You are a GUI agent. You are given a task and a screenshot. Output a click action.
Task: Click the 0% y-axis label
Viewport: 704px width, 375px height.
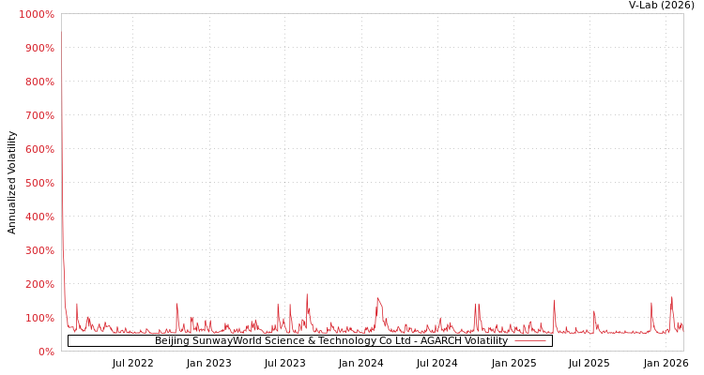point(46,352)
